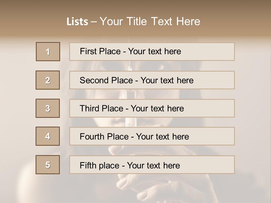Click the number 3 box
Image resolution: width=271 pixels, height=203 pixels.
click(48, 108)
